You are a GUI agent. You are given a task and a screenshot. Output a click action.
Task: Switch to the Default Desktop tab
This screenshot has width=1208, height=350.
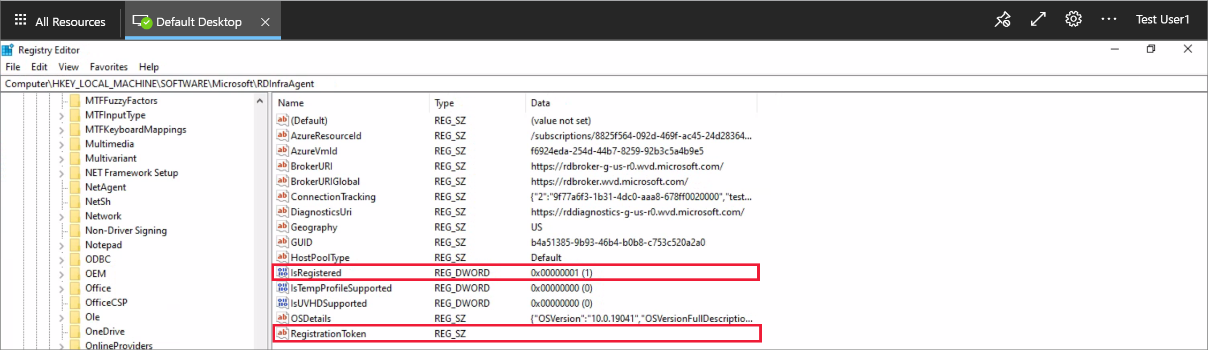coord(203,21)
